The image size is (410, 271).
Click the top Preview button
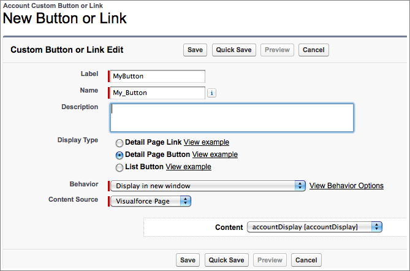pyautogui.click(x=277, y=50)
